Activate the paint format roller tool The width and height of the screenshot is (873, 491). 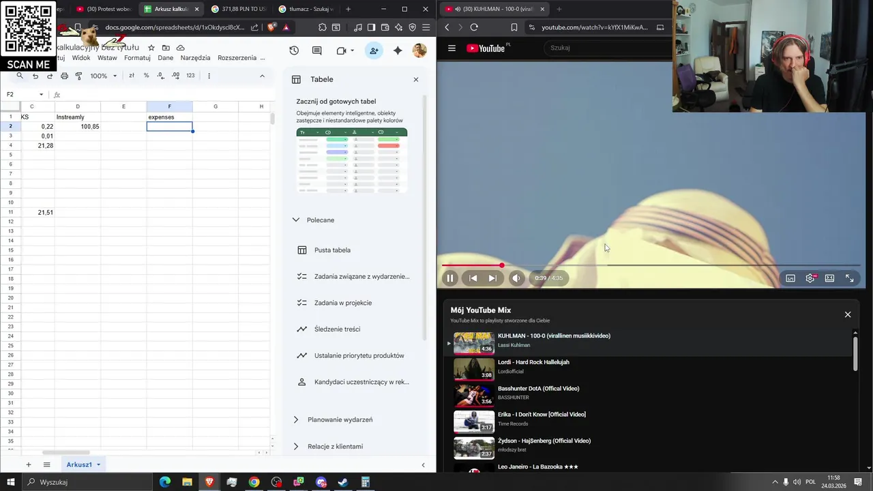[78, 76]
